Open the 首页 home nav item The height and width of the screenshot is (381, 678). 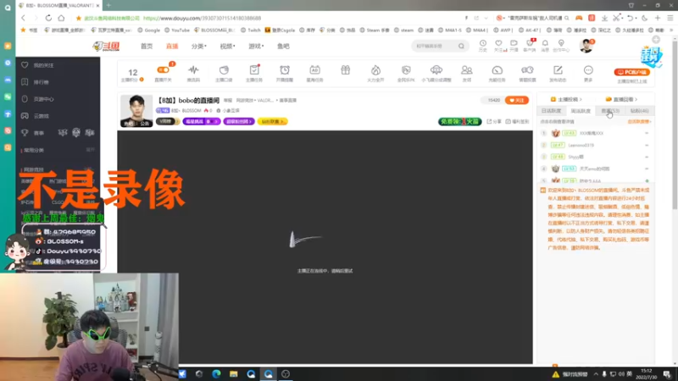pyautogui.click(x=147, y=47)
